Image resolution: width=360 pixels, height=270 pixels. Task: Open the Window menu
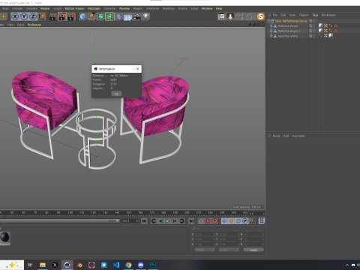(207, 8)
